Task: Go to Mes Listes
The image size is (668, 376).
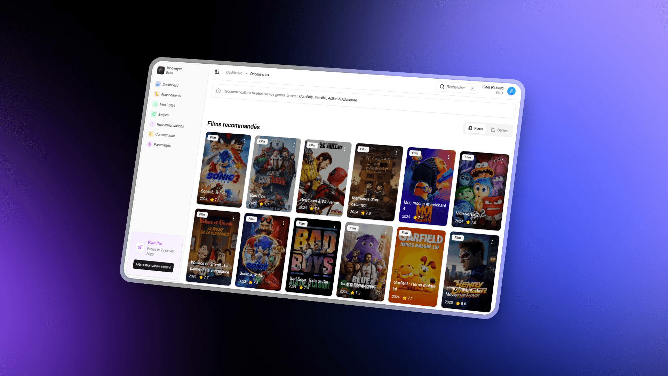Action: coord(164,104)
